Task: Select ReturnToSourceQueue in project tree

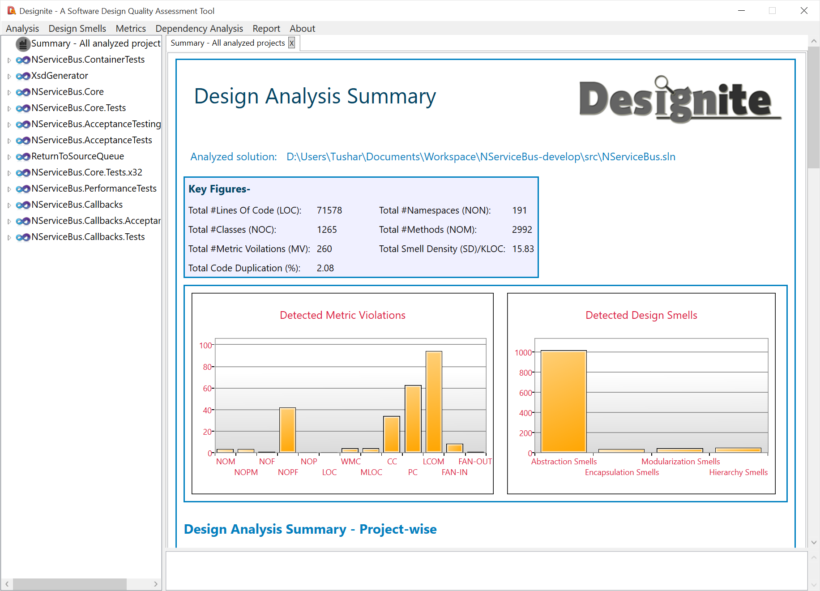Action: 77,156
